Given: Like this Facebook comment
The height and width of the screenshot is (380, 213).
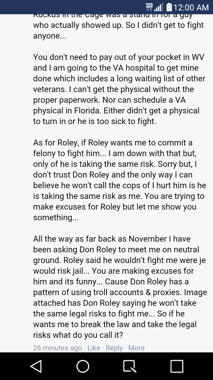Looking at the screenshot, I should coord(94,348).
